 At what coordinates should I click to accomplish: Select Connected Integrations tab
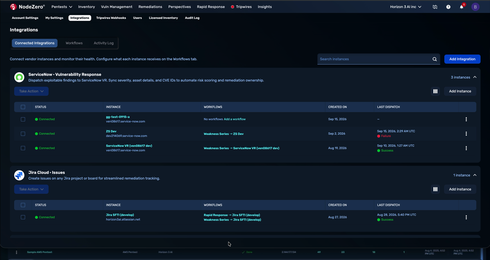(x=35, y=43)
